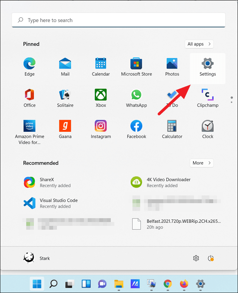Open the Clock app
238x293 pixels.
click(x=208, y=129)
